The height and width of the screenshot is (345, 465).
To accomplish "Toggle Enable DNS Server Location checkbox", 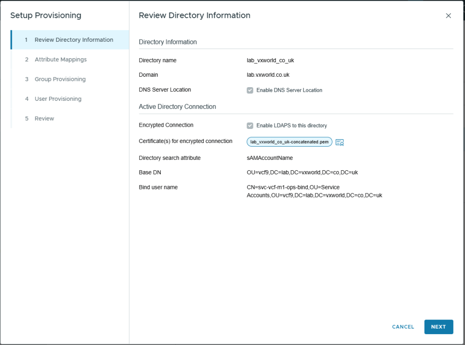I will coord(250,90).
